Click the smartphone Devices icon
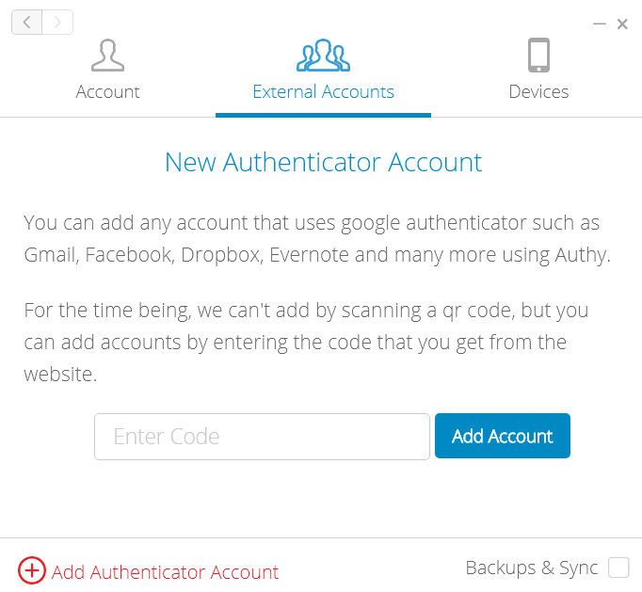Screen dimensions: 642x592 click(x=538, y=56)
